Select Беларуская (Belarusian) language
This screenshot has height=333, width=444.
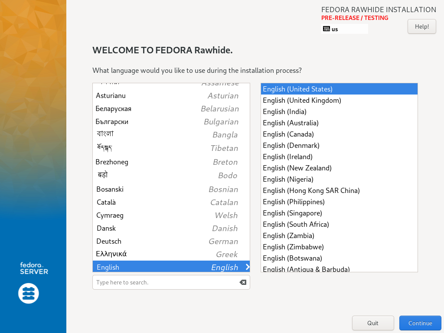tap(171, 109)
